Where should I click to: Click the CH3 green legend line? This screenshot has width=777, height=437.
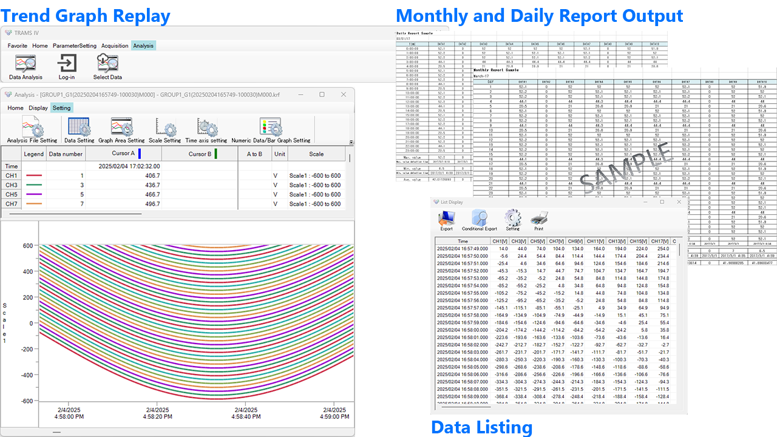tap(34, 185)
